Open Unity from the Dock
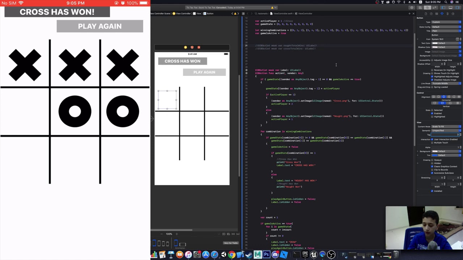 [x=224, y=255]
